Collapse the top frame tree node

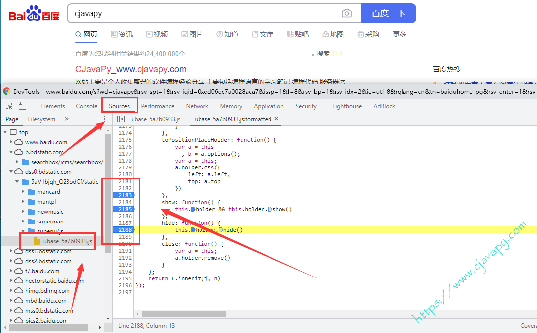pyautogui.click(x=5, y=132)
